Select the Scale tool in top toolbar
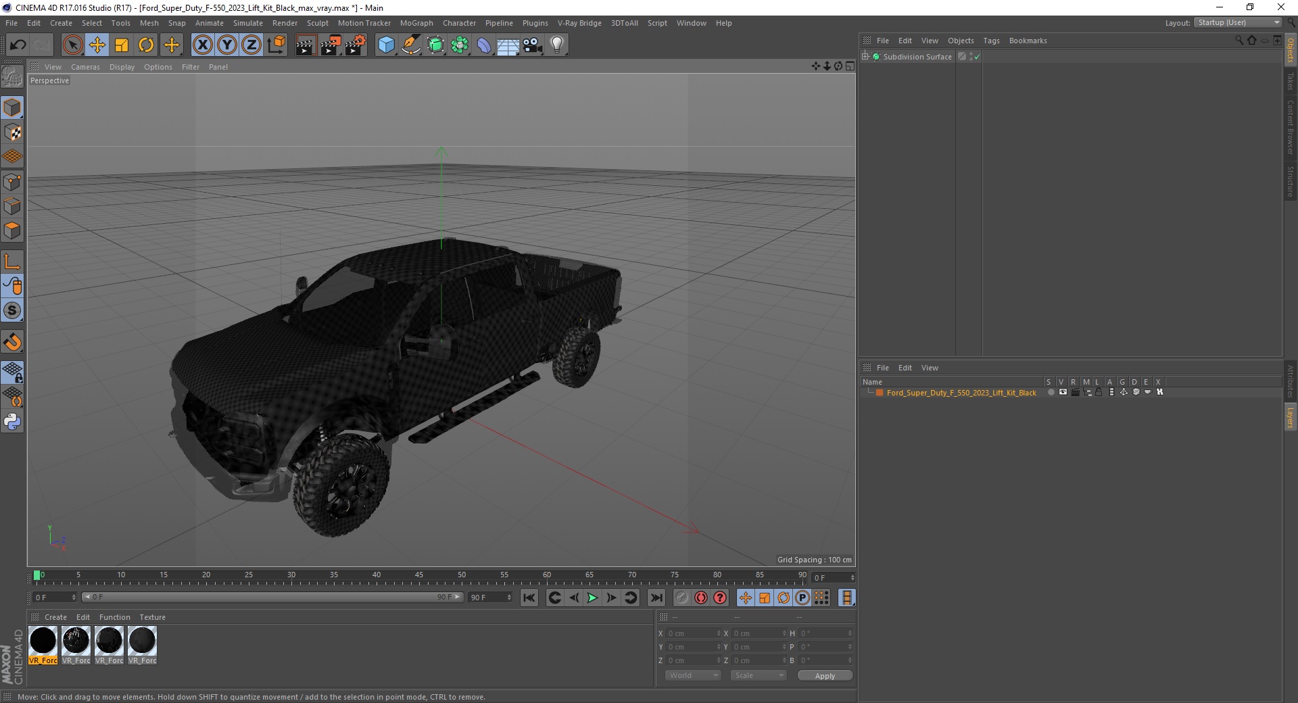 coord(122,45)
